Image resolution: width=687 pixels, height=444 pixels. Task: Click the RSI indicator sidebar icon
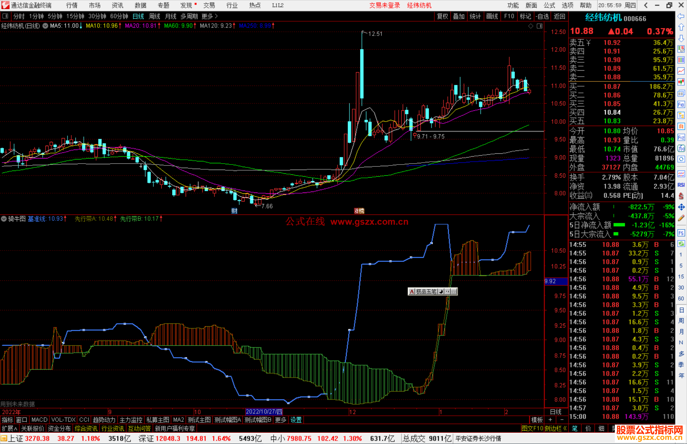pos(681,185)
